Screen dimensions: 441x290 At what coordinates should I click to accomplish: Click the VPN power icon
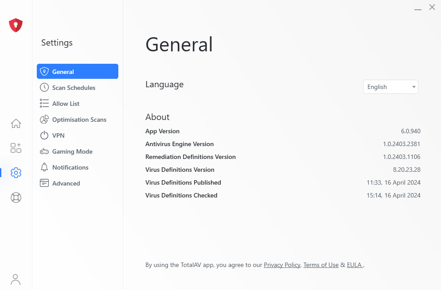click(44, 135)
